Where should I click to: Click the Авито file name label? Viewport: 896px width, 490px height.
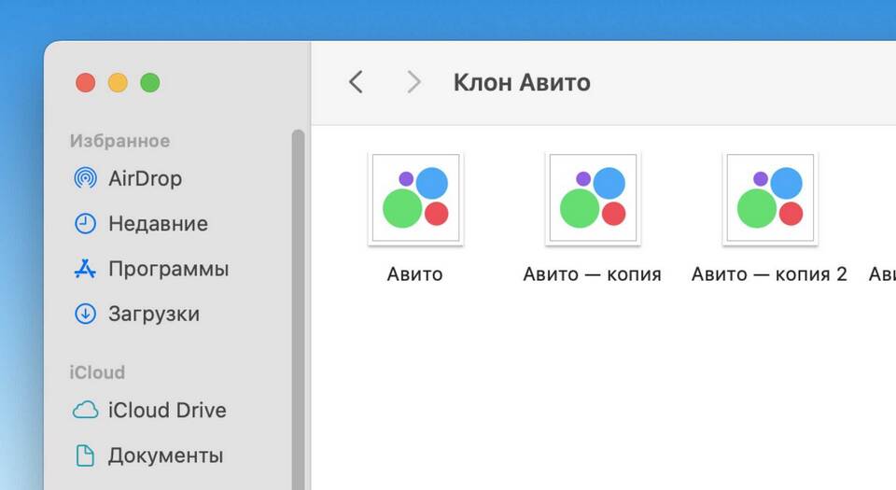point(415,274)
